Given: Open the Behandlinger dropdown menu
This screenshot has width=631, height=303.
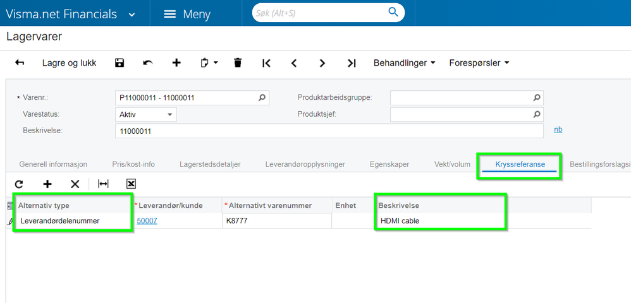Looking at the screenshot, I should (405, 63).
